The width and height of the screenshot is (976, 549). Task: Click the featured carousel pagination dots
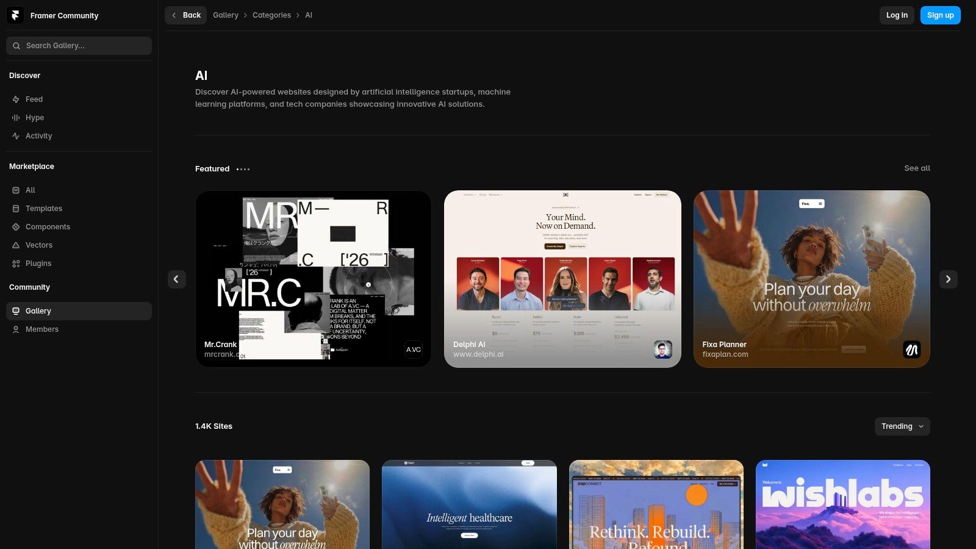click(x=243, y=169)
